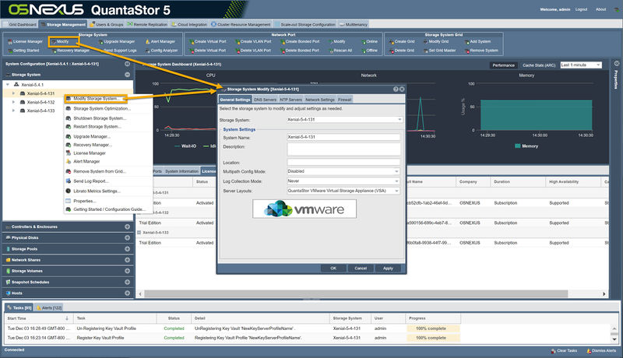Open the Storage System dropdown in dialog
623x358 pixels.
(399, 120)
